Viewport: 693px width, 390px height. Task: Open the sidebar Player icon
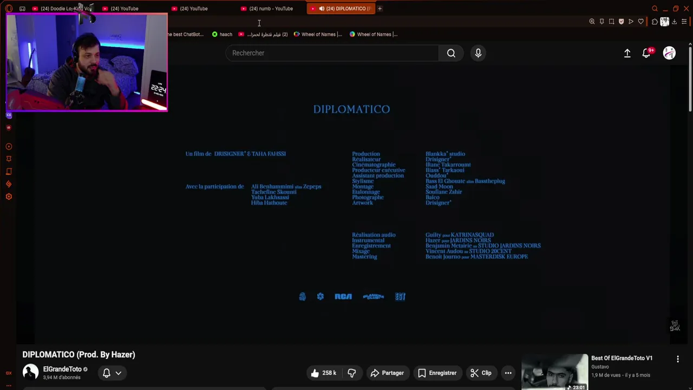(9, 146)
